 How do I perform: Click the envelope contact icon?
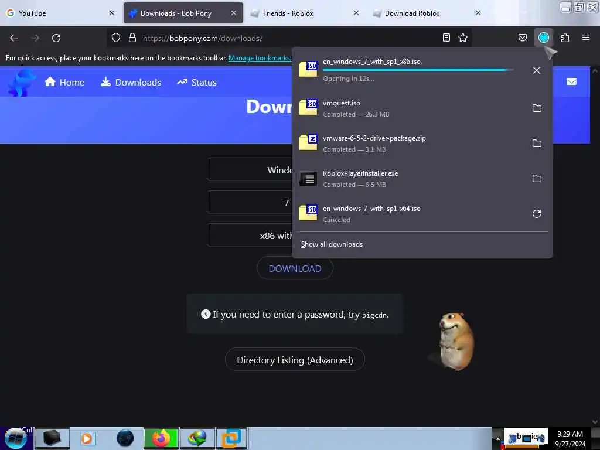[x=572, y=81]
